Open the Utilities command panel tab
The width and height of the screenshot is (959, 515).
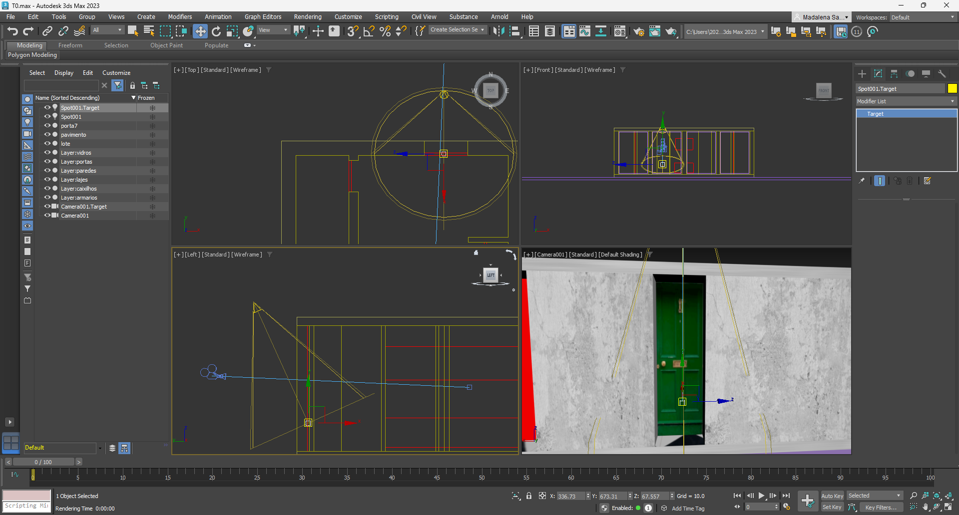[942, 74]
